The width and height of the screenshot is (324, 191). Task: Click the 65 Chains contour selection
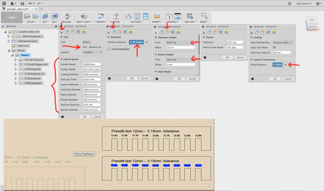(136, 42)
